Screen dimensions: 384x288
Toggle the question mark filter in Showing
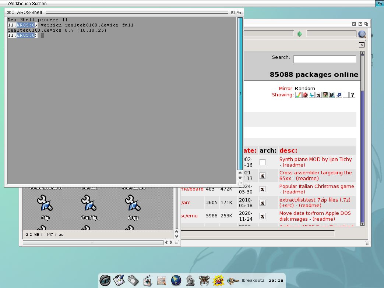[352, 95]
